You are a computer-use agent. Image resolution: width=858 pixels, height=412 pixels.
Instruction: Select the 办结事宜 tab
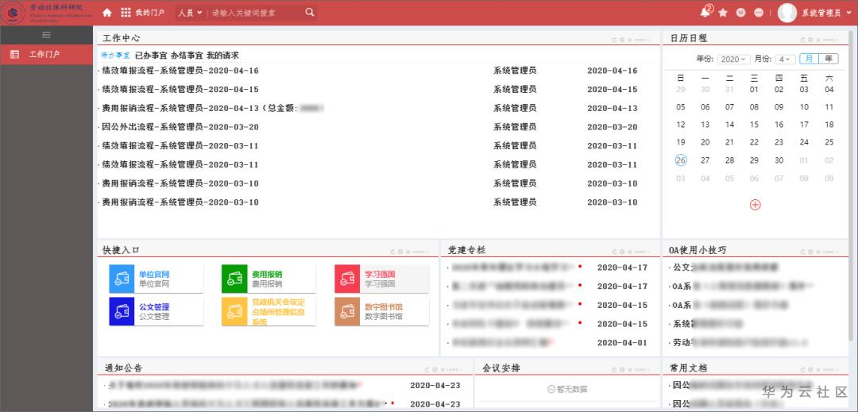pyautogui.click(x=187, y=56)
